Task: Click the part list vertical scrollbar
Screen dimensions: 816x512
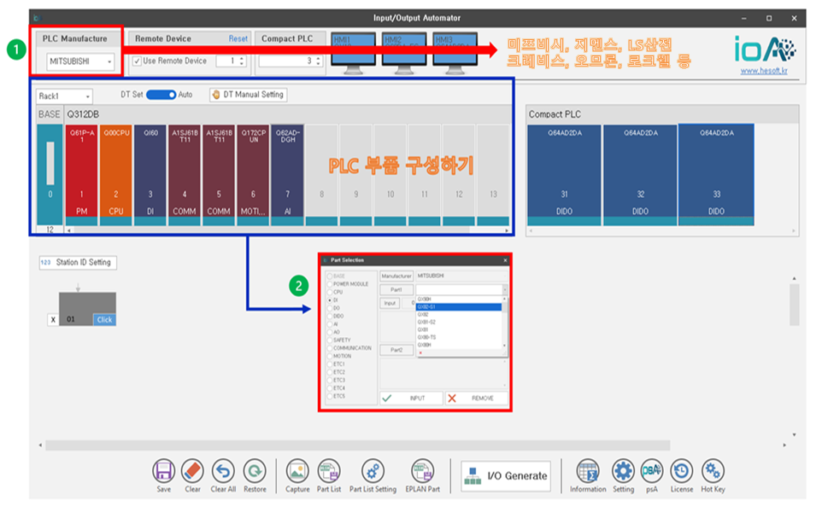Action: coord(504,323)
